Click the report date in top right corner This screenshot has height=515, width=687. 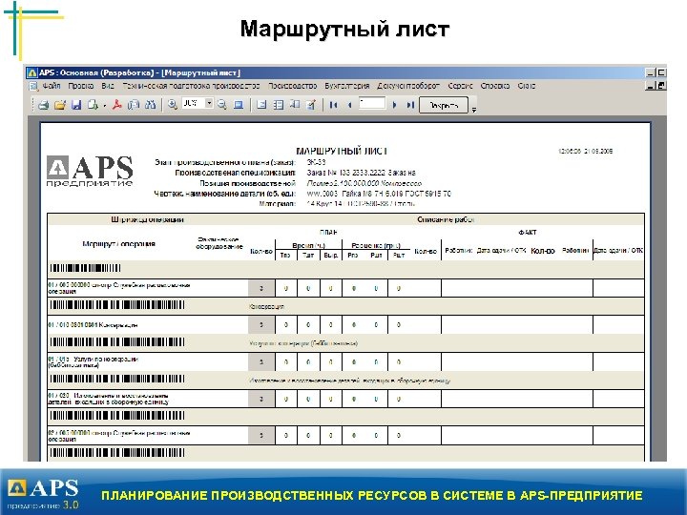pyautogui.click(x=585, y=151)
